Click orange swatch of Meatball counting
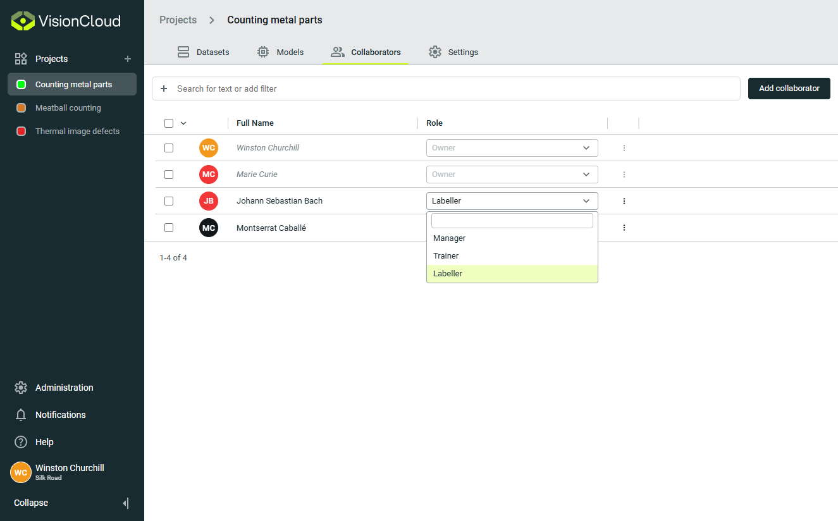Screen dimensions: 838x521 click(x=21, y=108)
